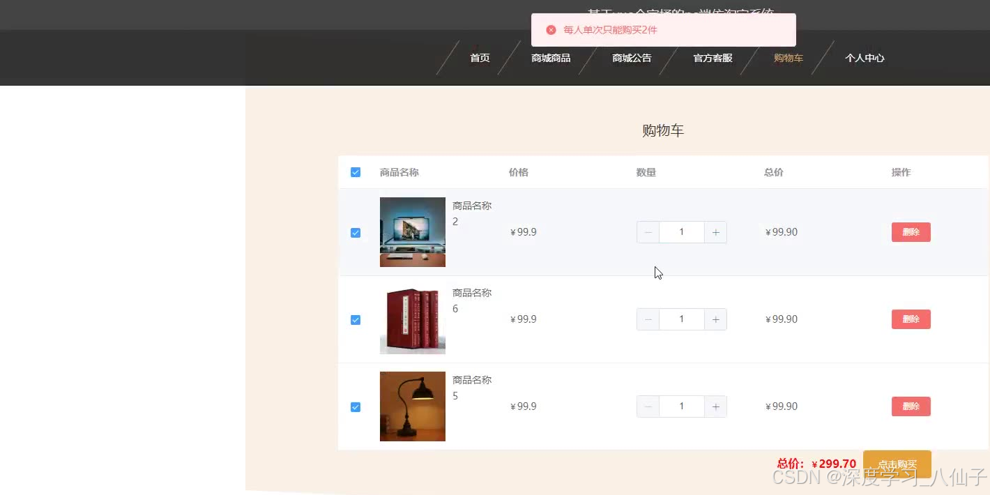The width and height of the screenshot is (990, 495).
Task: Open the 商品名称6 product thumbnail
Action: 412,319
